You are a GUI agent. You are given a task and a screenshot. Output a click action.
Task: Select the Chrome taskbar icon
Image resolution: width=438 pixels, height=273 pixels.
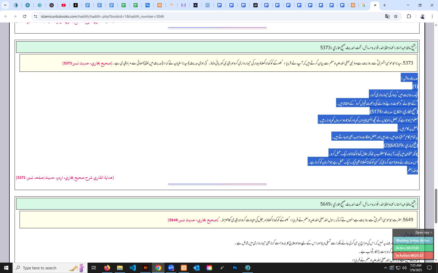[x=158, y=268]
